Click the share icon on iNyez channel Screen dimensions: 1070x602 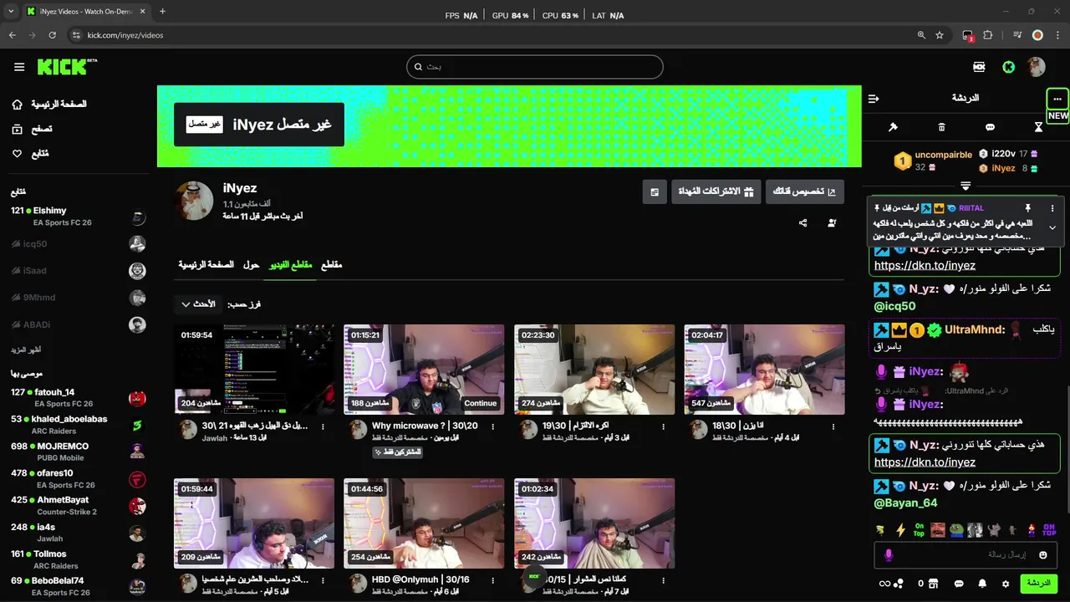pyautogui.click(x=803, y=223)
